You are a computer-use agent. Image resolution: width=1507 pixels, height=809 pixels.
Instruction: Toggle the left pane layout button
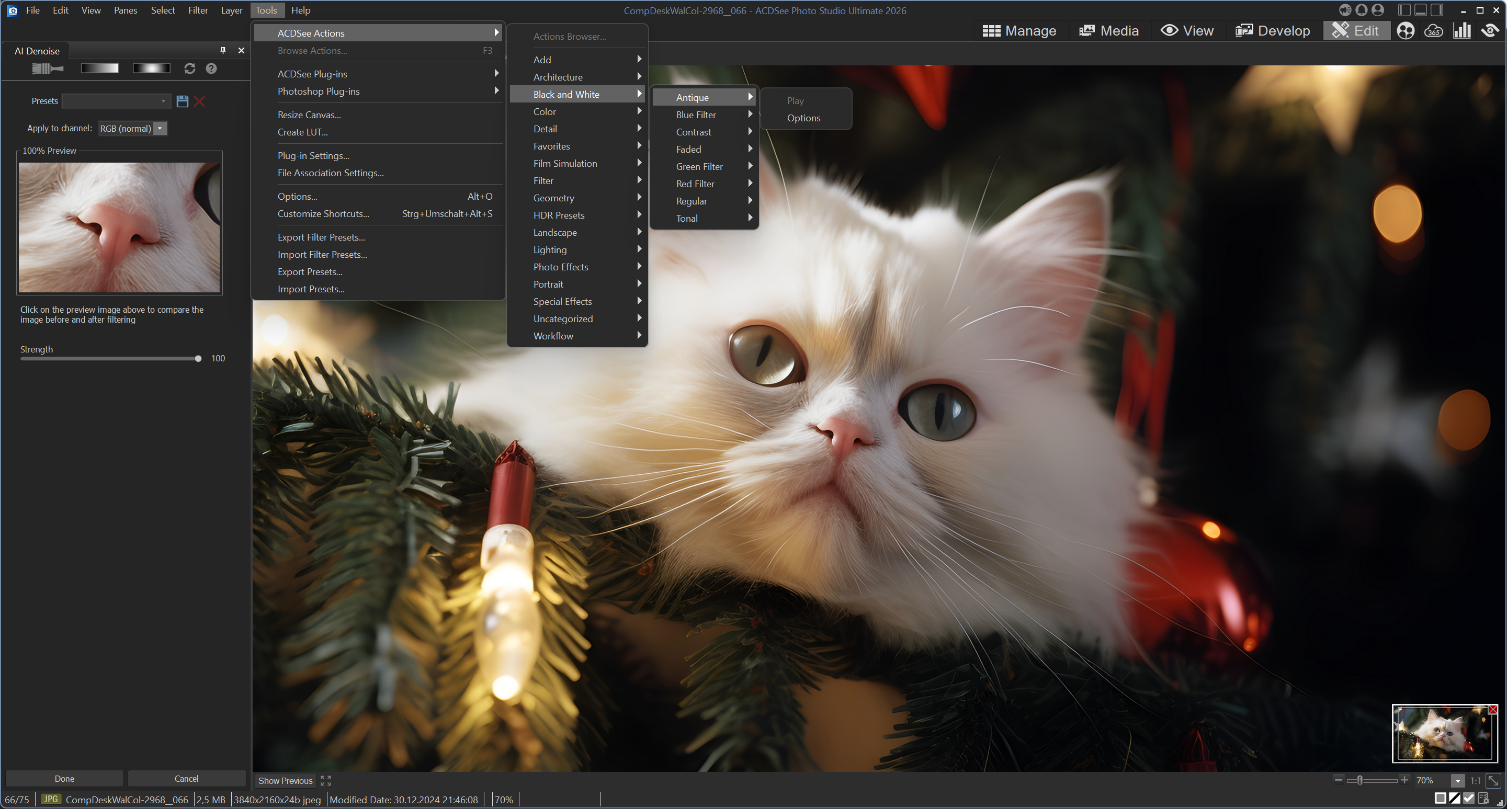[1404, 10]
